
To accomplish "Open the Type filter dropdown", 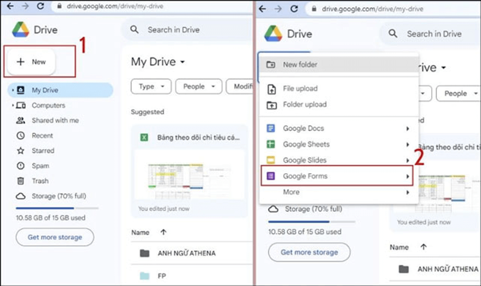I will coord(151,86).
